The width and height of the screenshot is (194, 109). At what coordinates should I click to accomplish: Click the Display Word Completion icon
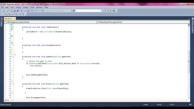(x=13, y=14)
